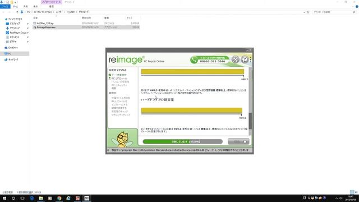Click the green phone support icon

point(194,60)
